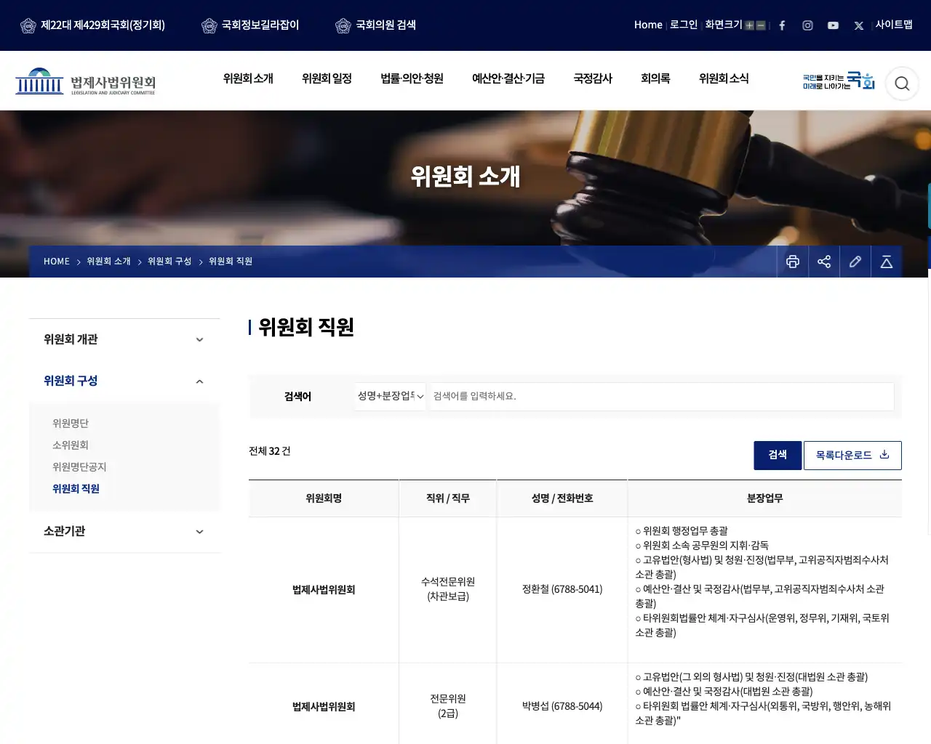Click 위원회 직원 in the breadcrumb

tap(231, 262)
